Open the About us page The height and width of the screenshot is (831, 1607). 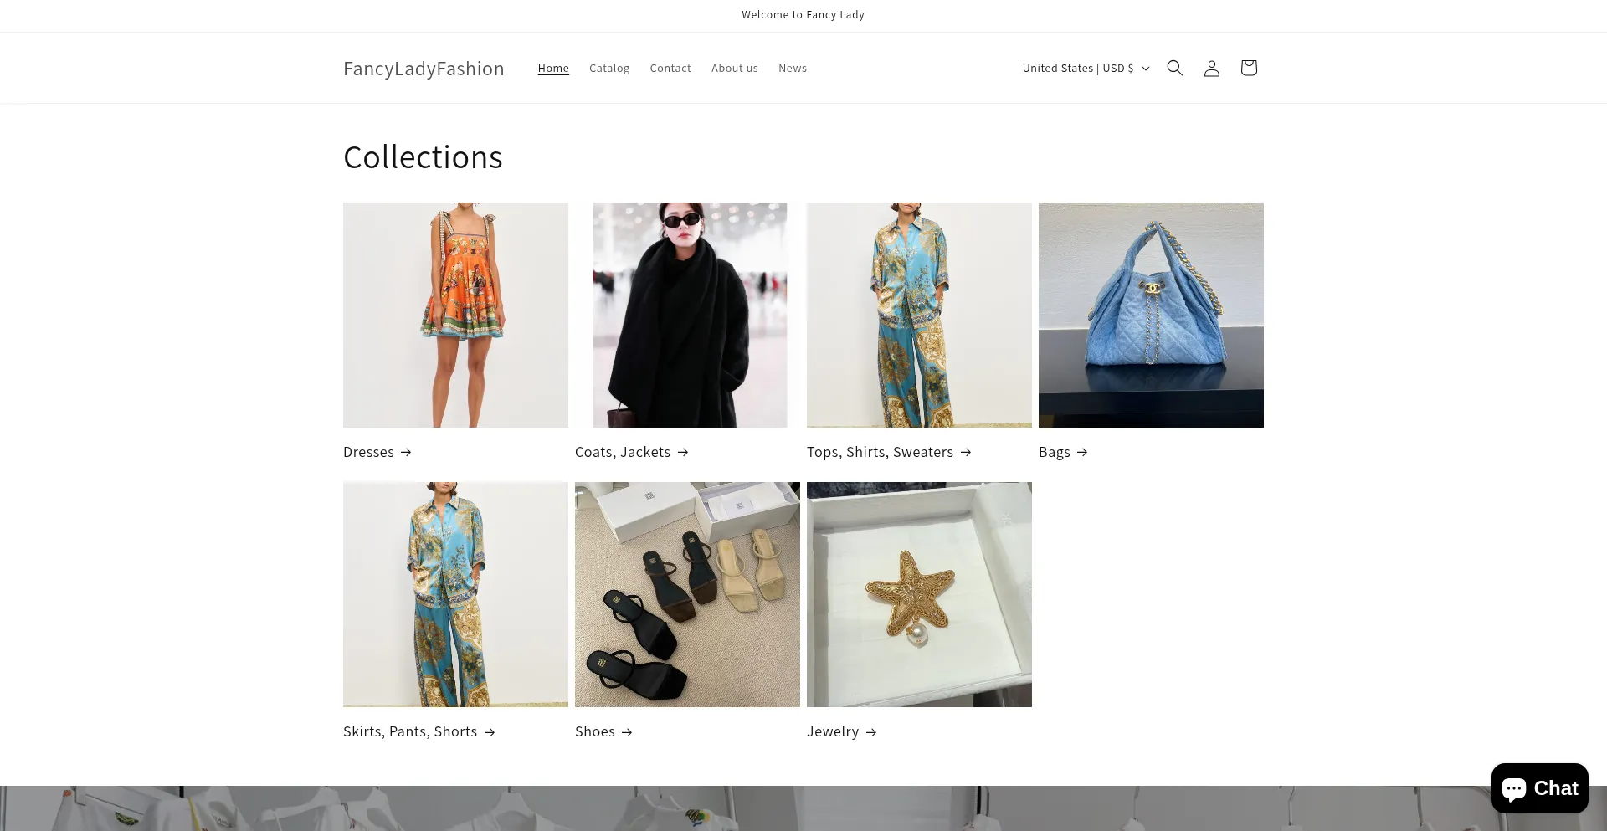click(734, 68)
